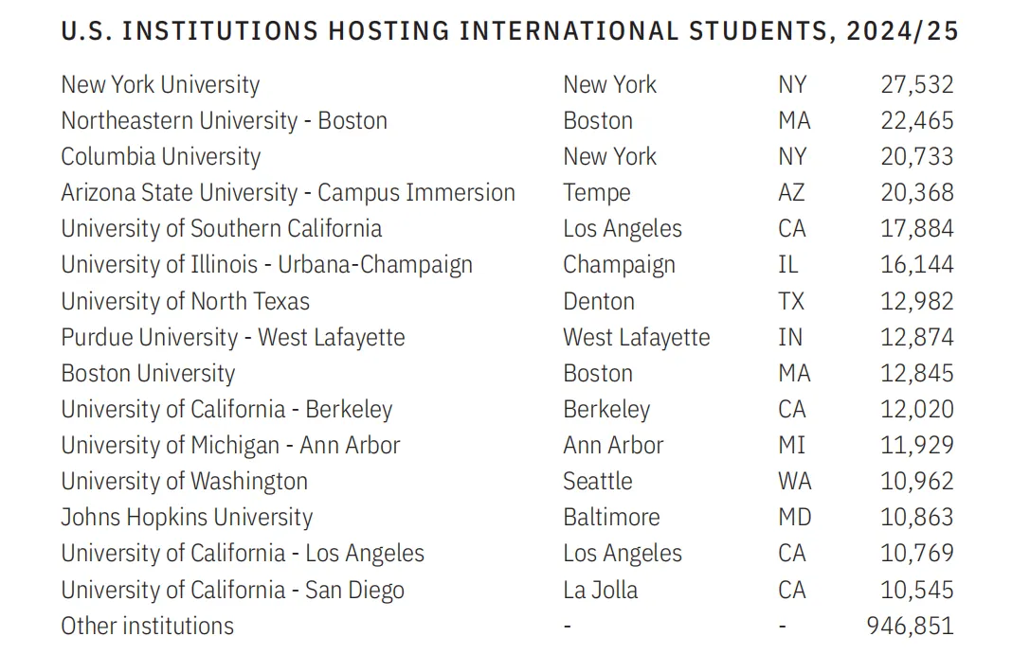Click the 946,851 total value
The height and width of the screenshot is (672, 1012).
910,626
